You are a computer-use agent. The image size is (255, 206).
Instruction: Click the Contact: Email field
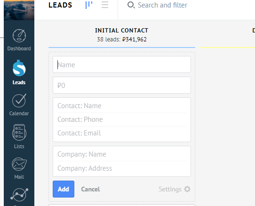(122, 133)
